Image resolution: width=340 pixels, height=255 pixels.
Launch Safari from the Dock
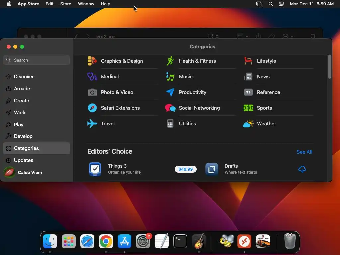[x=87, y=241]
